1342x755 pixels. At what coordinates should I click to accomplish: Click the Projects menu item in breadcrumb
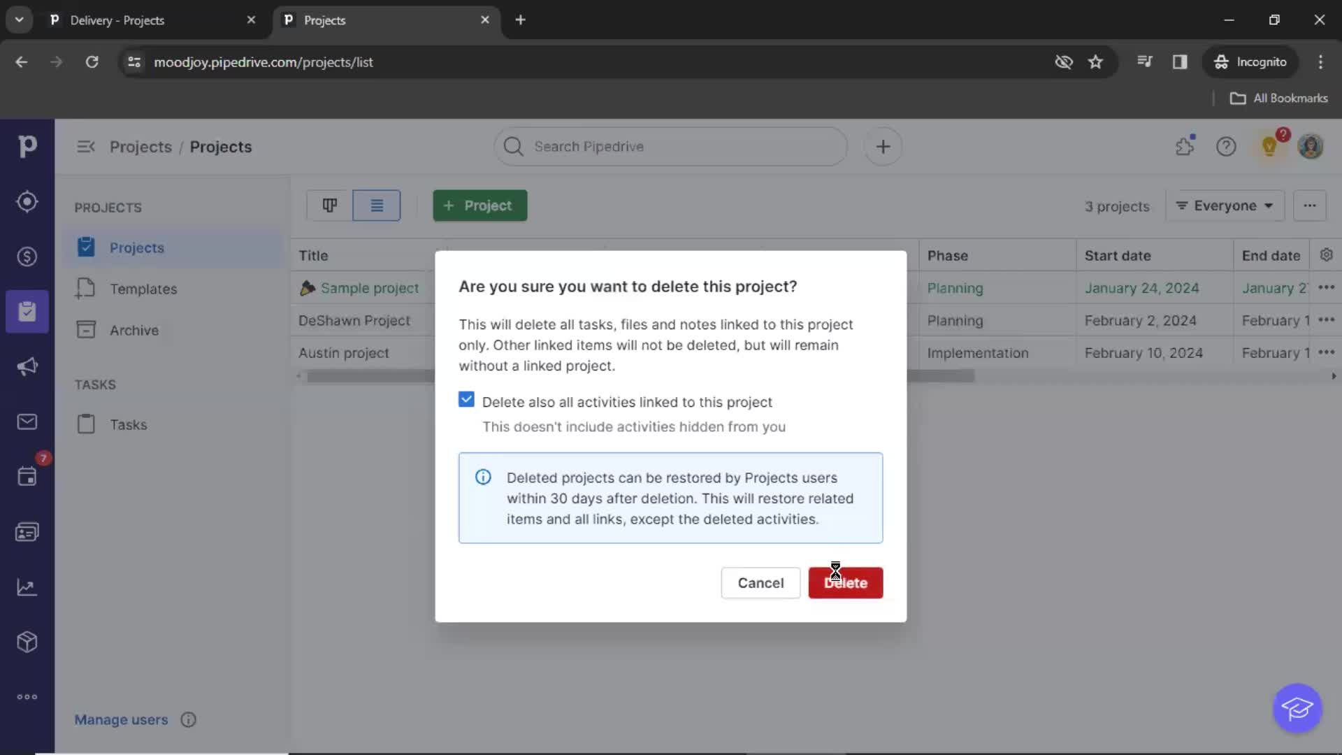pos(139,147)
